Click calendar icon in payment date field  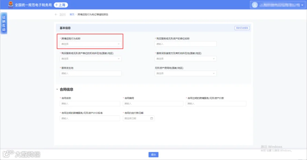point(151,118)
